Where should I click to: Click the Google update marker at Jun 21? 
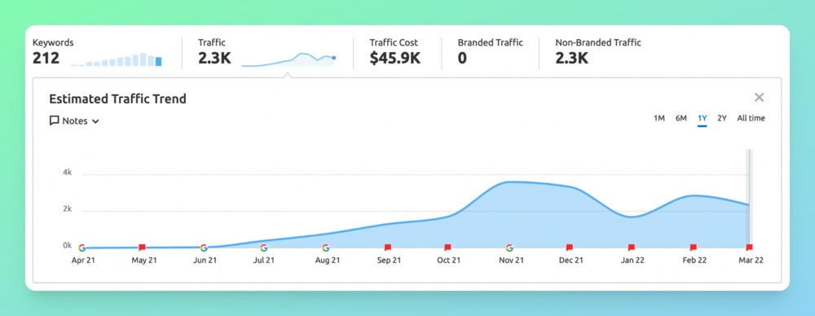204,248
